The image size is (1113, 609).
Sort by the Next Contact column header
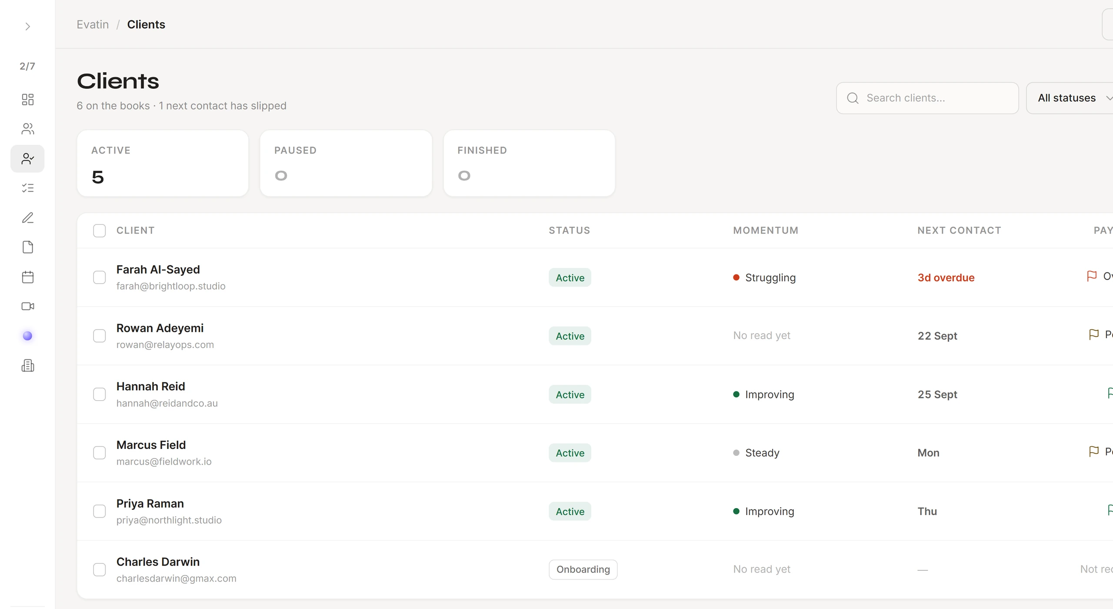coord(959,231)
